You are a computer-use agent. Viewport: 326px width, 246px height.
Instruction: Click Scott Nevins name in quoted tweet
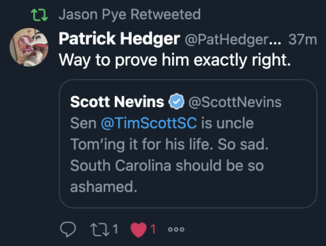(x=117, y=102)
